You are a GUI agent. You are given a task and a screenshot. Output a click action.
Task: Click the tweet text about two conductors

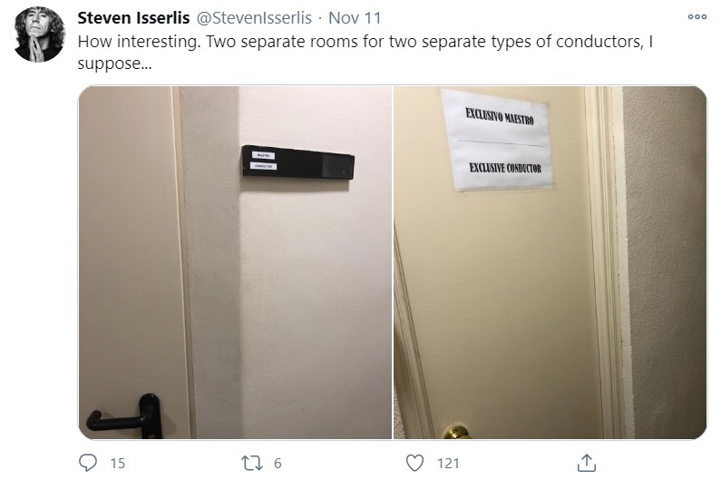tap(365, 52)
